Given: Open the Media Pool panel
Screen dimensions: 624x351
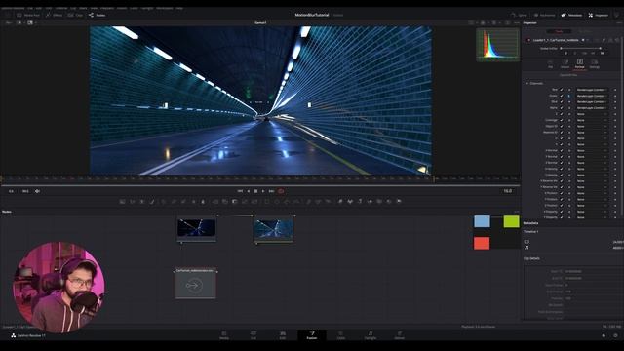Looking at the screenshot, I should 28,16.
